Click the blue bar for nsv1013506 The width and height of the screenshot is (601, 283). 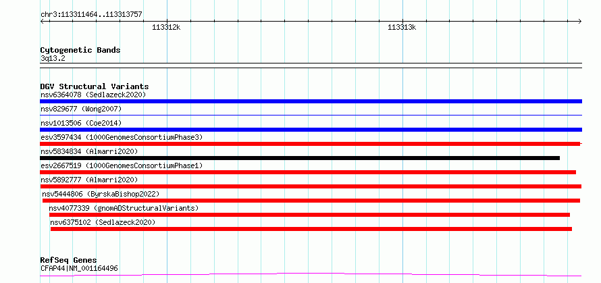coord(311,130)
